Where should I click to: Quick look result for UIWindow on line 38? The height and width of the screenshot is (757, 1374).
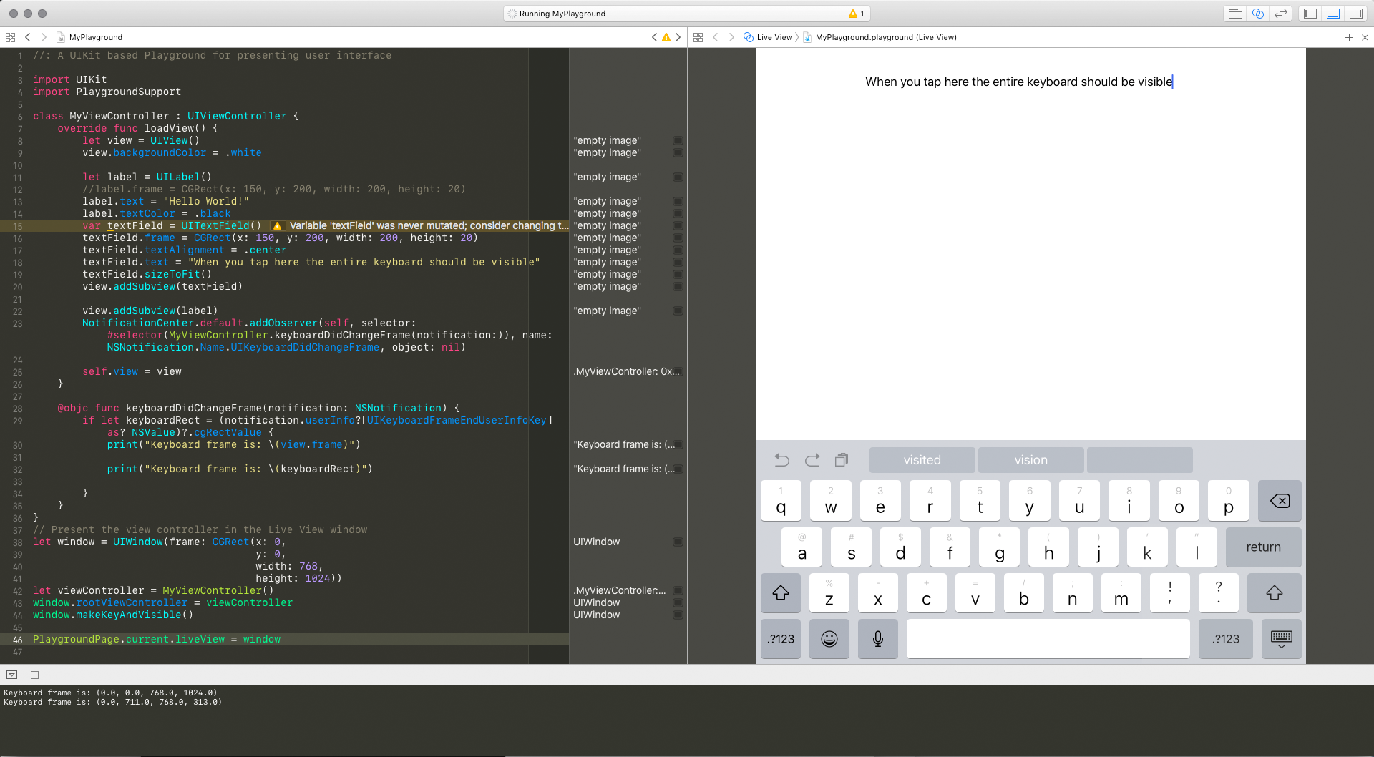(678, 542)
